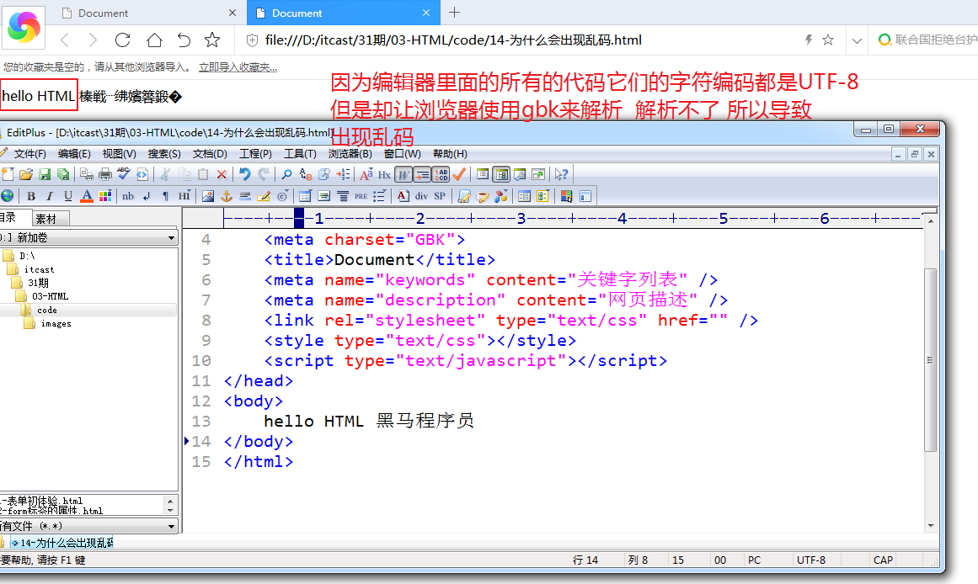This screenshot has width=978, height=584.
Task: Click the Save All toolbar icon
Action: [x=63, y=174]
